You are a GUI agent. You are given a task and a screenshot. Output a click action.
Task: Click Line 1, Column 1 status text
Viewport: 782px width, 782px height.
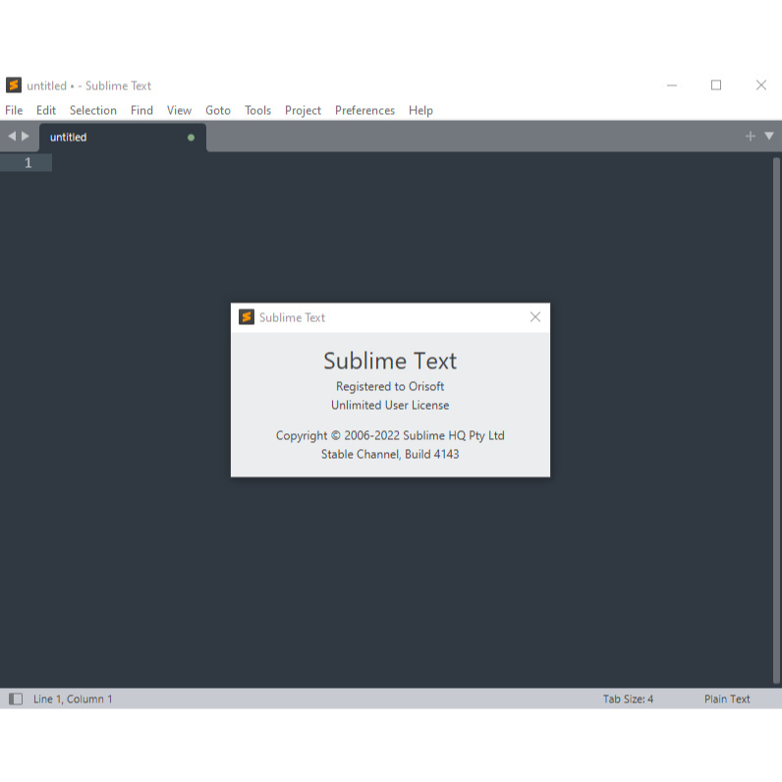73,698
